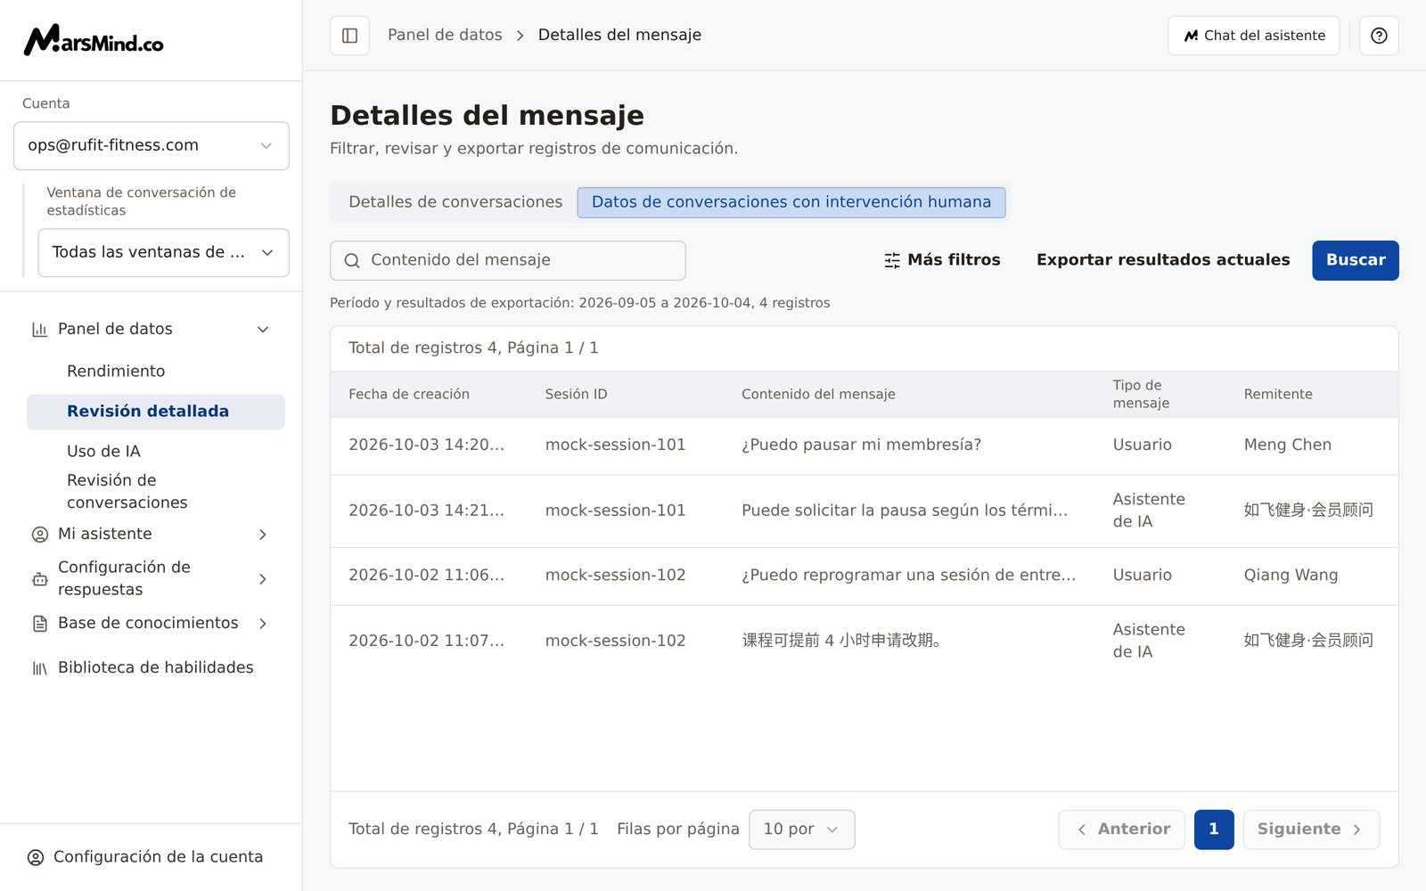Select Datos de conversaciones con intervención humana tab

click(x=791, y=202)
